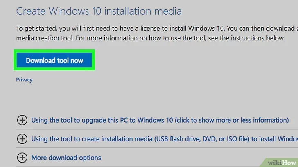This screenshot has height=167, width=298.
Task: Expand the More download options label
Action: click(x=66, y=158)
